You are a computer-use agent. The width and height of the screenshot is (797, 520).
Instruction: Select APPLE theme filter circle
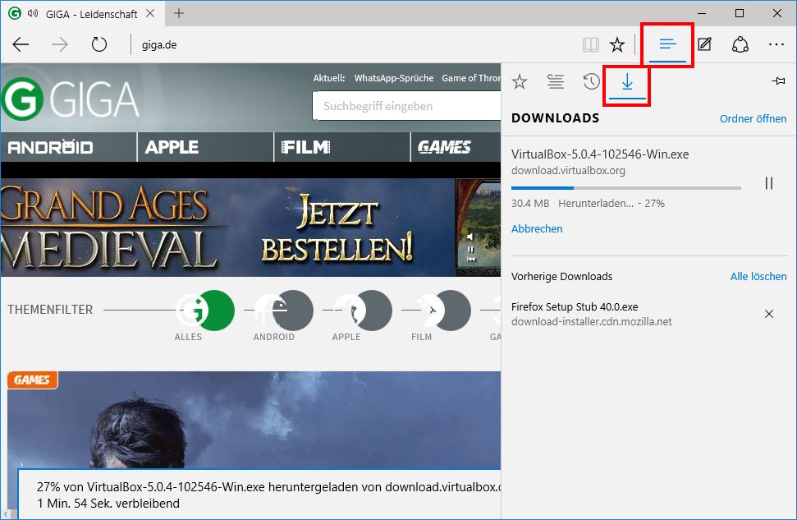[x=363, y=311]
